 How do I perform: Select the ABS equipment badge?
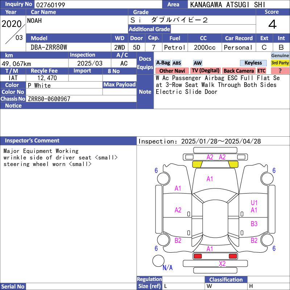(177, 63)
